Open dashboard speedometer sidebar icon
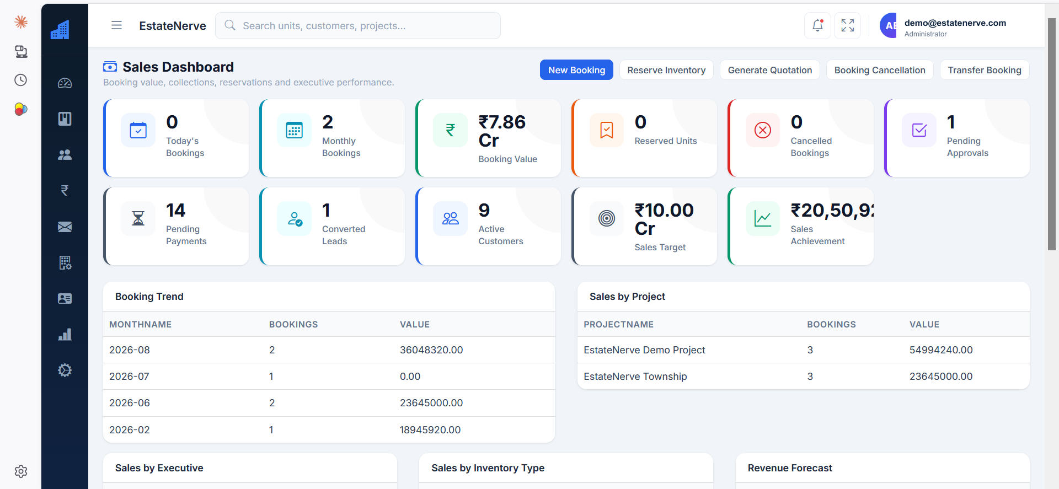Viewport: 1059px width, 489px height. pyautogui.click(x=65, y=83)
